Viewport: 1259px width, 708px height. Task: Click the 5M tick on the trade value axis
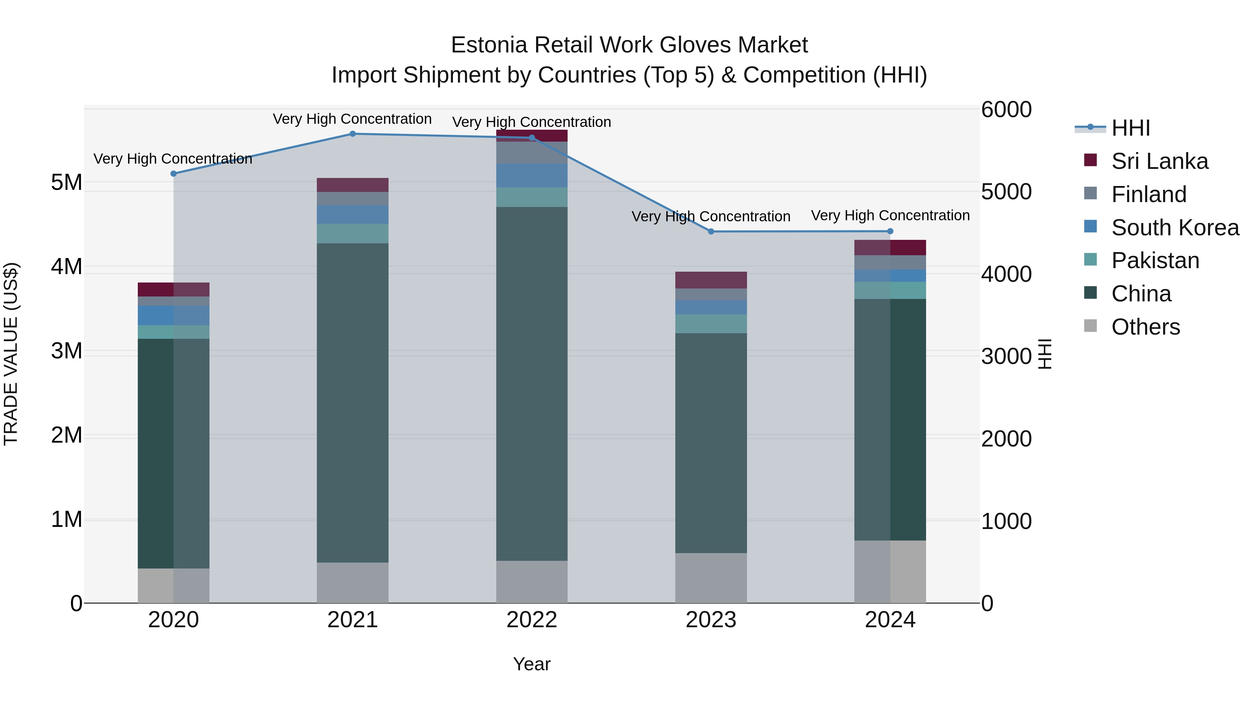(x=66, y=182)
